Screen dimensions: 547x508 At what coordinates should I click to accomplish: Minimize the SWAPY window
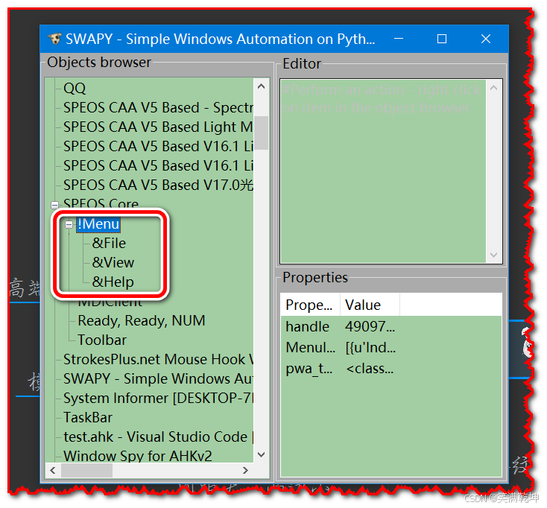point(399,39)
